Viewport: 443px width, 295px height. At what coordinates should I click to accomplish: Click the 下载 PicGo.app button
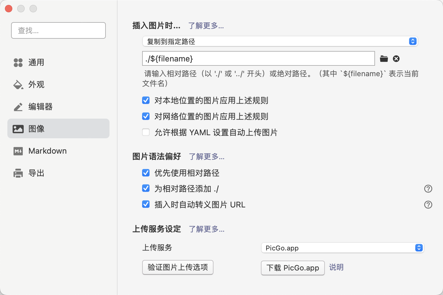(293, 268)
